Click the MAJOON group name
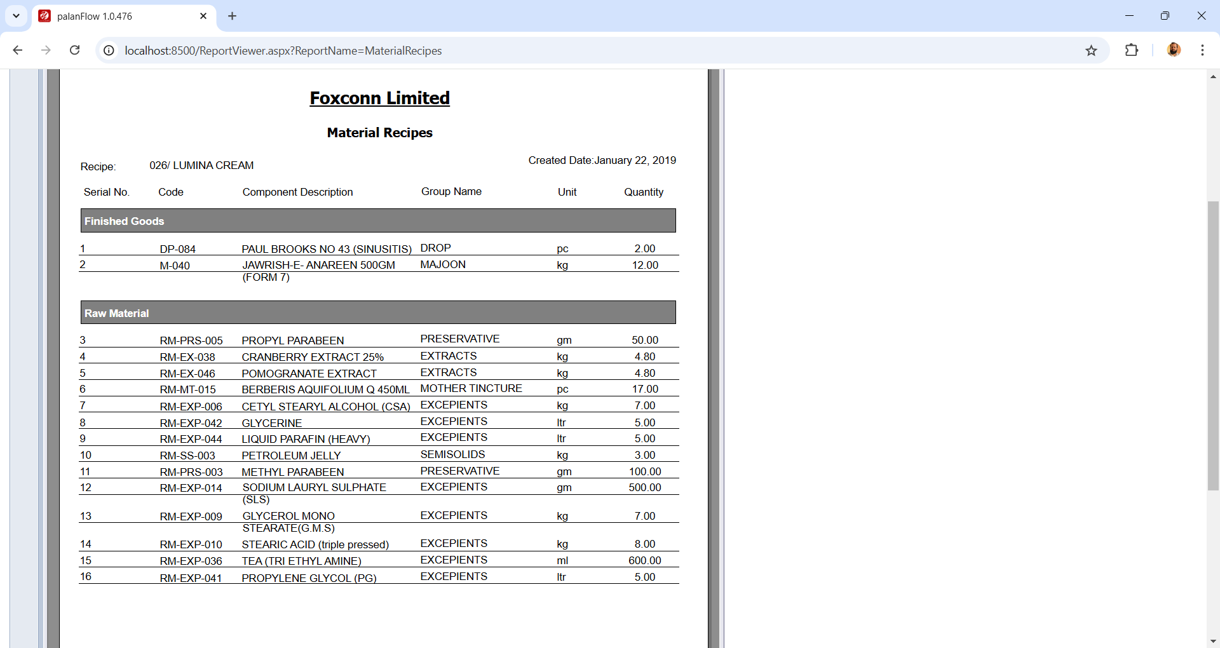This screenshot has width=1220, height=648. tap(443, 264)
